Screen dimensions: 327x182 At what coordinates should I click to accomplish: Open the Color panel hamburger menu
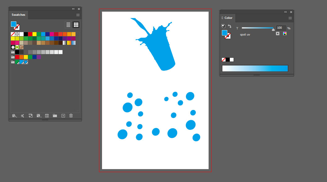pos(290,18)
